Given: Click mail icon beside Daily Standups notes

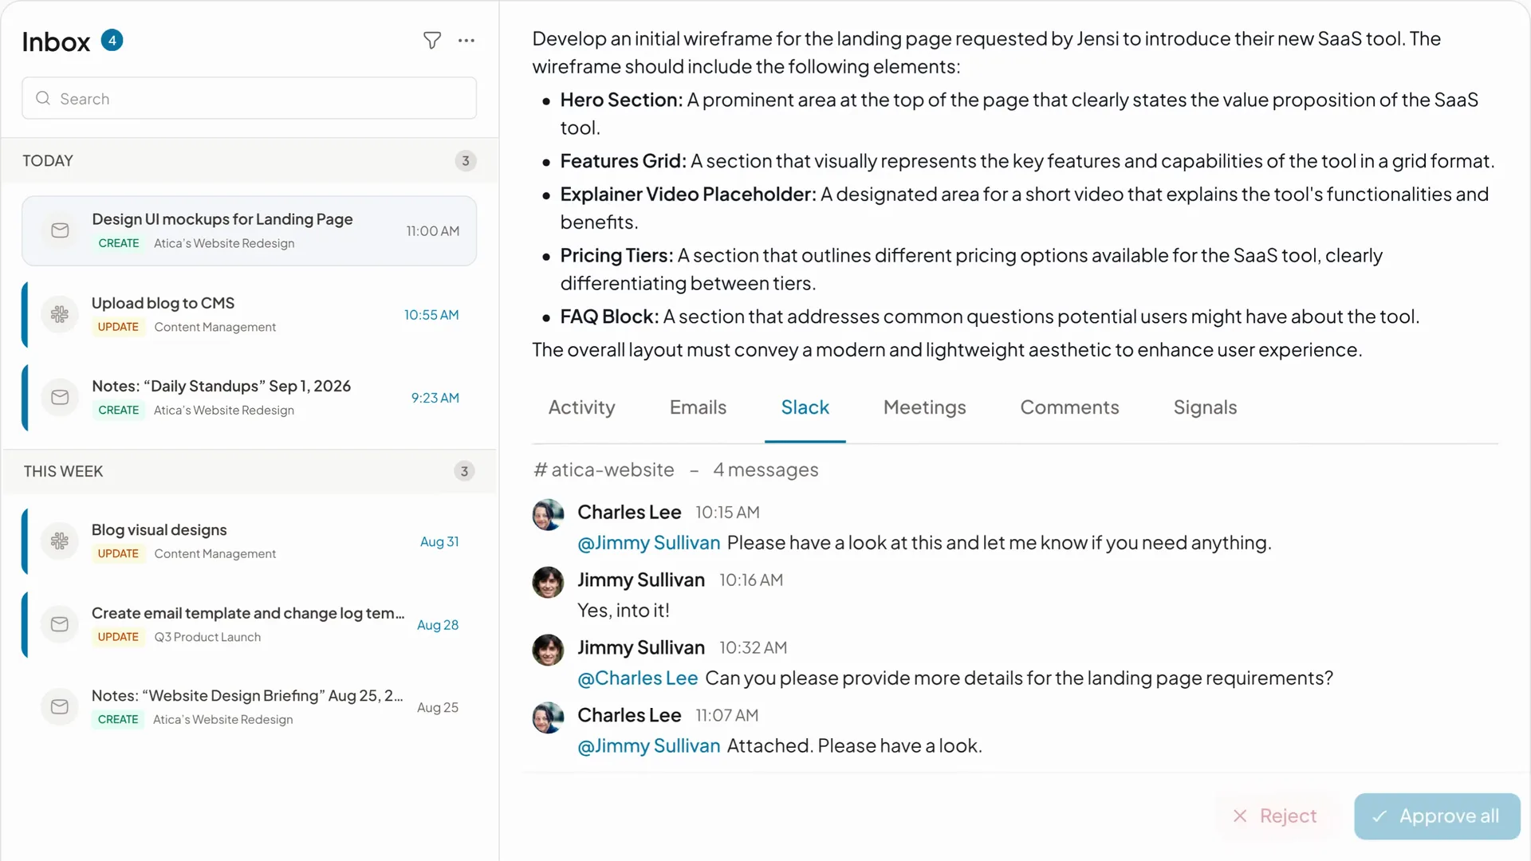Looking at the screenshot, I should pos(60,397).
